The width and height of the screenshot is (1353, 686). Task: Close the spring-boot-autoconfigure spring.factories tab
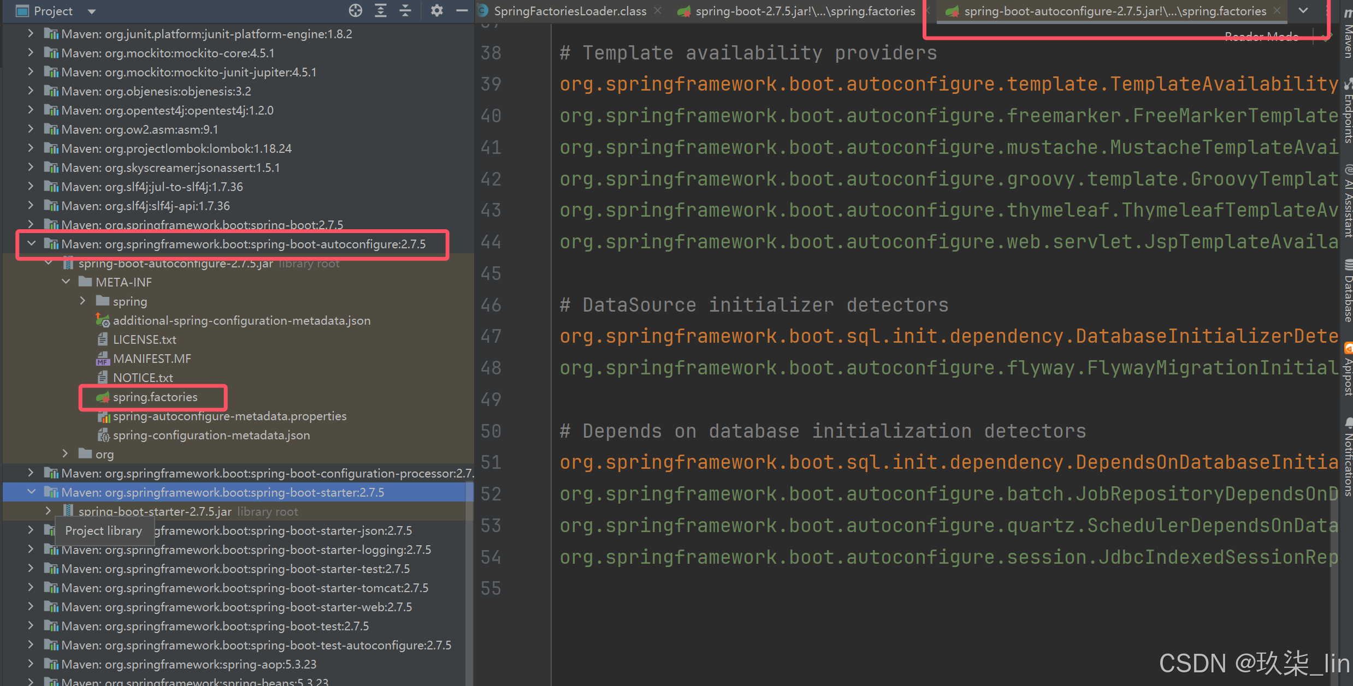pos(1277,10)
